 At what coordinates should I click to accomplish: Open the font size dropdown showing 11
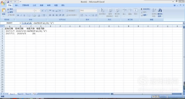point(37,11)
